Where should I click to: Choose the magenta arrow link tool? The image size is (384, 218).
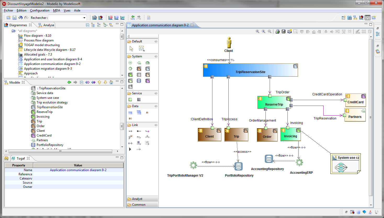pyautogui.click(x=148, y=131)
